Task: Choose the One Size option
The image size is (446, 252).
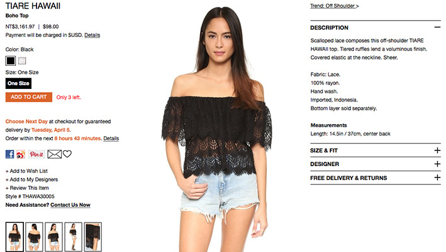Action: click(18, 83)
